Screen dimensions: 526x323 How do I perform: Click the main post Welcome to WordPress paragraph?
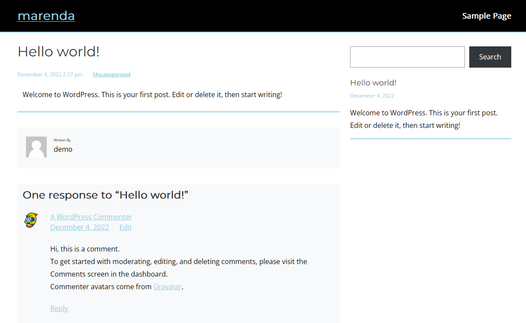point(152,95)
